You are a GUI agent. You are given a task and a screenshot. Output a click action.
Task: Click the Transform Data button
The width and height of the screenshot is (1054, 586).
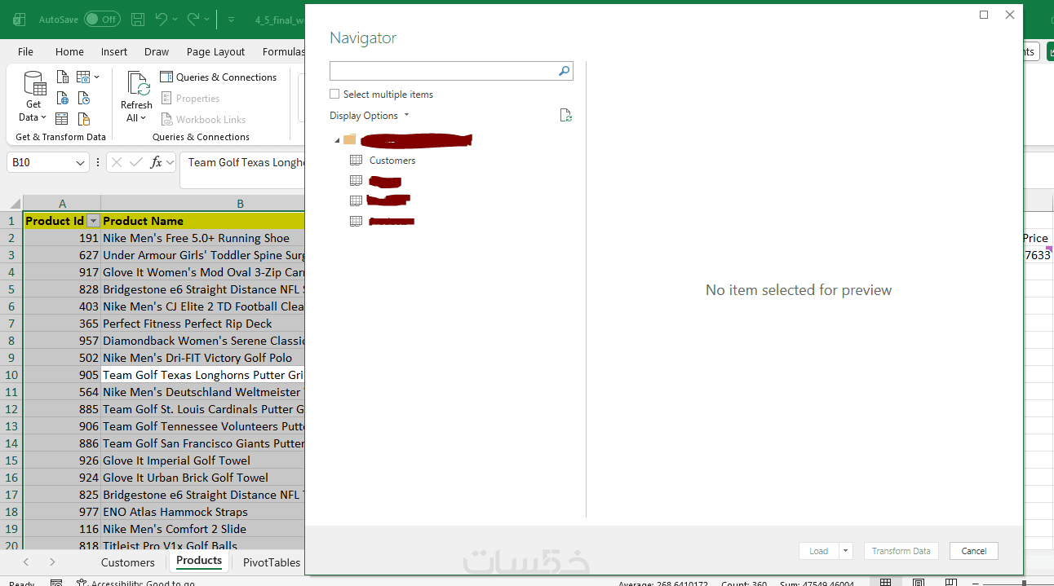coord(901,551)
